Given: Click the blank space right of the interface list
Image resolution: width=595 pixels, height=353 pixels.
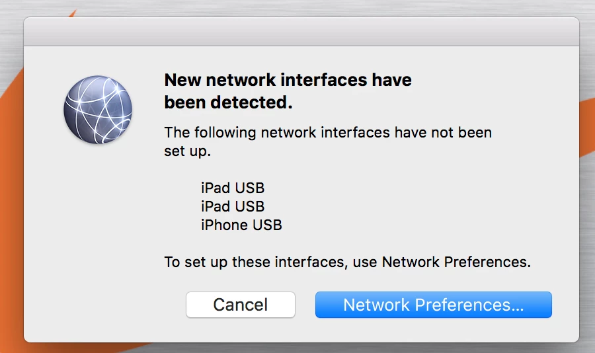Looking at the screenshot, I should [x=417, y=206].
